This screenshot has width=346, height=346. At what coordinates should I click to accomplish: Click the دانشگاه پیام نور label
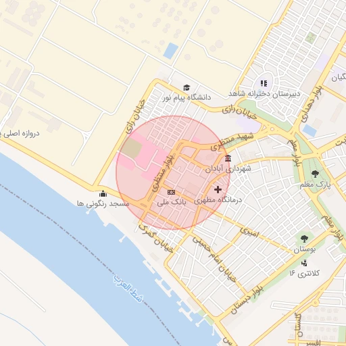(x=187, y=97)
